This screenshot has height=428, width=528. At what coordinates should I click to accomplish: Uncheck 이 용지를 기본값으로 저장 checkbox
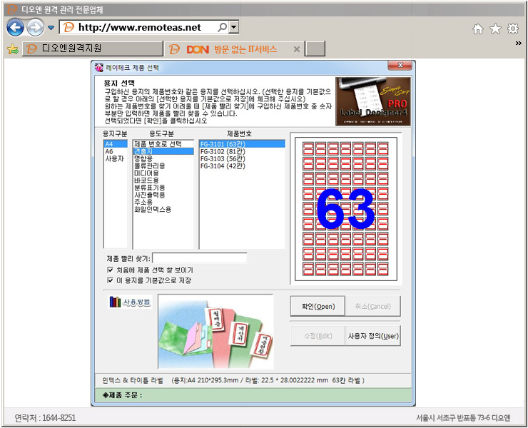click(110, 280)
